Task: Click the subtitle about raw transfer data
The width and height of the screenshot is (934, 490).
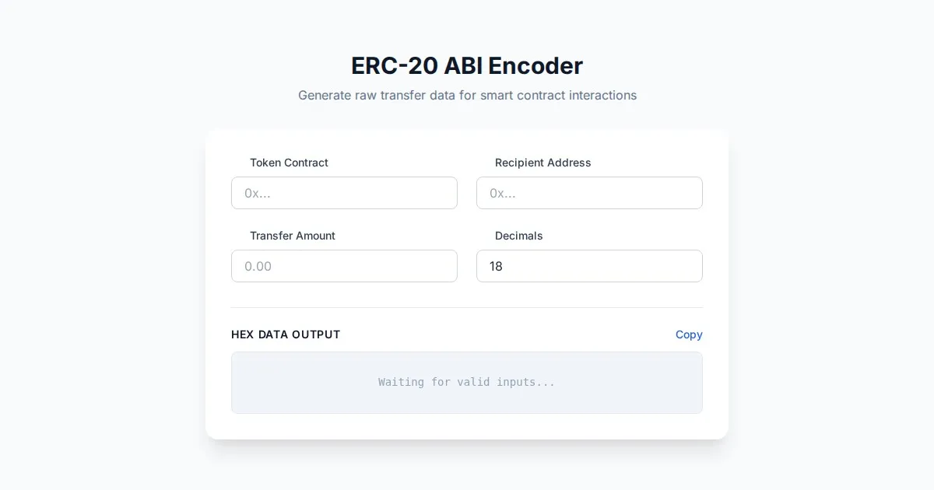Action: coord(467,96)
